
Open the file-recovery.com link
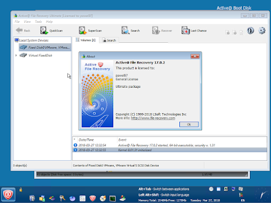[x=153, y=119]
